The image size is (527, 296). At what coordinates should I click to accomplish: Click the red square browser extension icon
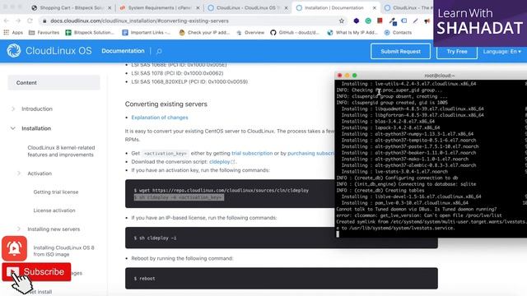[380, 21]
